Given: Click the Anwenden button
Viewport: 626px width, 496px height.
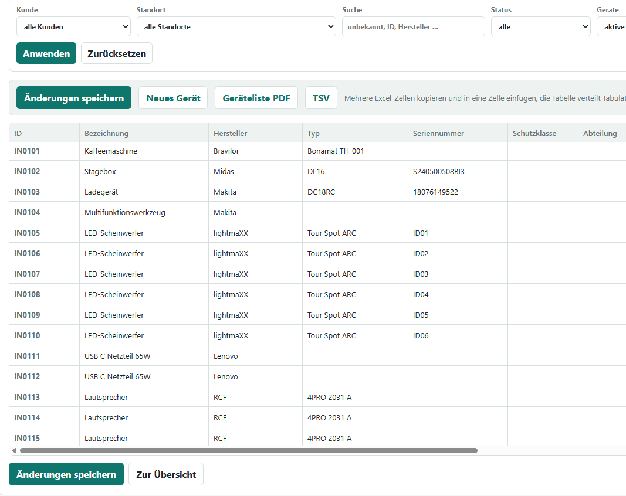Looking at the screenshot, I should [x=46, y=53].
